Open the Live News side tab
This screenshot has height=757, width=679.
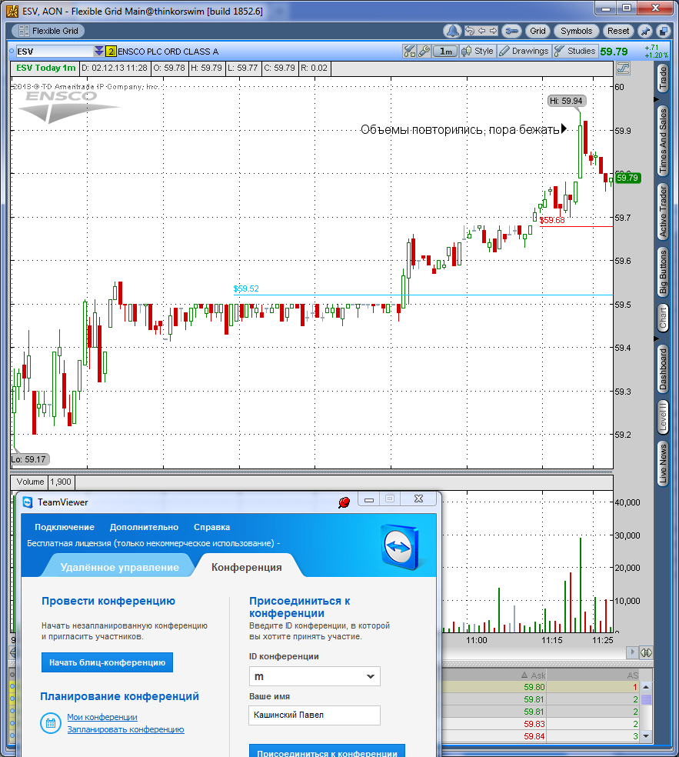coord(663,463)
